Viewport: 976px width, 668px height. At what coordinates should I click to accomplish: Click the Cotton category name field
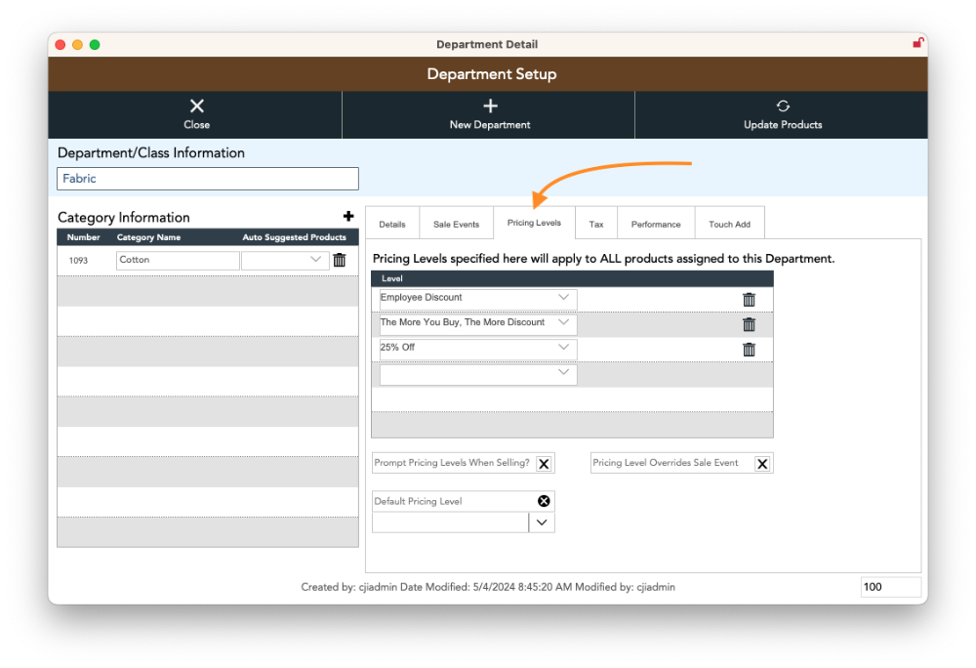(178, 261)
